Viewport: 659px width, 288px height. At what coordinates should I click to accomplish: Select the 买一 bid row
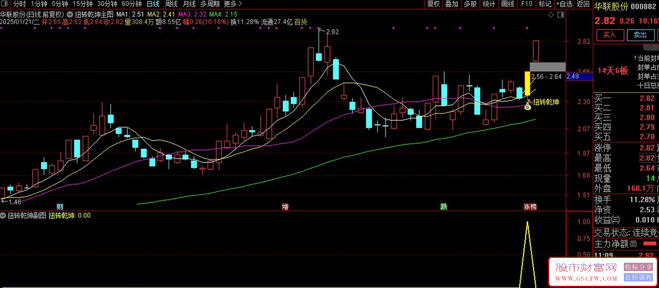click(x=626, y=98)
